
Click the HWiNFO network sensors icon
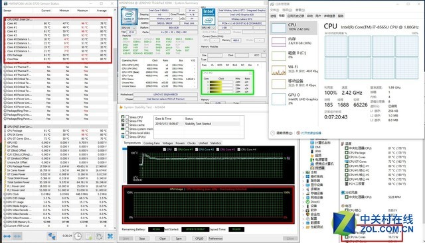point(52,236)
